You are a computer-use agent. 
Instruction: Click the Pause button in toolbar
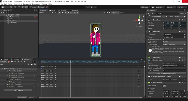(91, 7)
